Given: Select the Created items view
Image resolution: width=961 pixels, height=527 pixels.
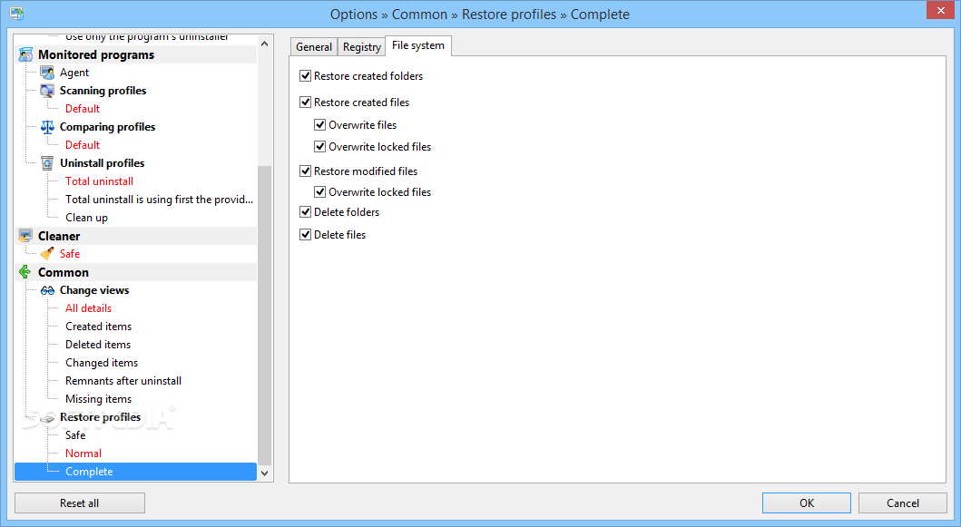Looking at the screenshot, I should [99, 327].
